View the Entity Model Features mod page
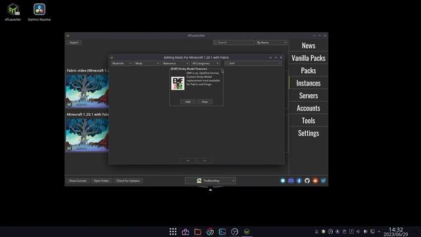This screenshot has height=237, width=421. coord(205,102)
